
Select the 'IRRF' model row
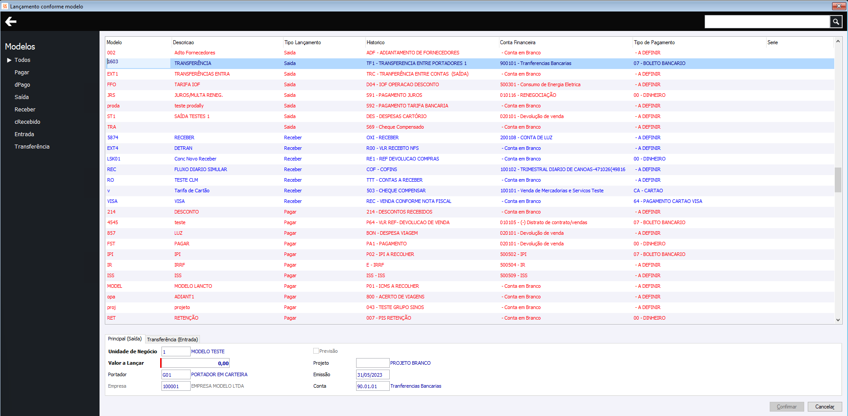point(469,265)
